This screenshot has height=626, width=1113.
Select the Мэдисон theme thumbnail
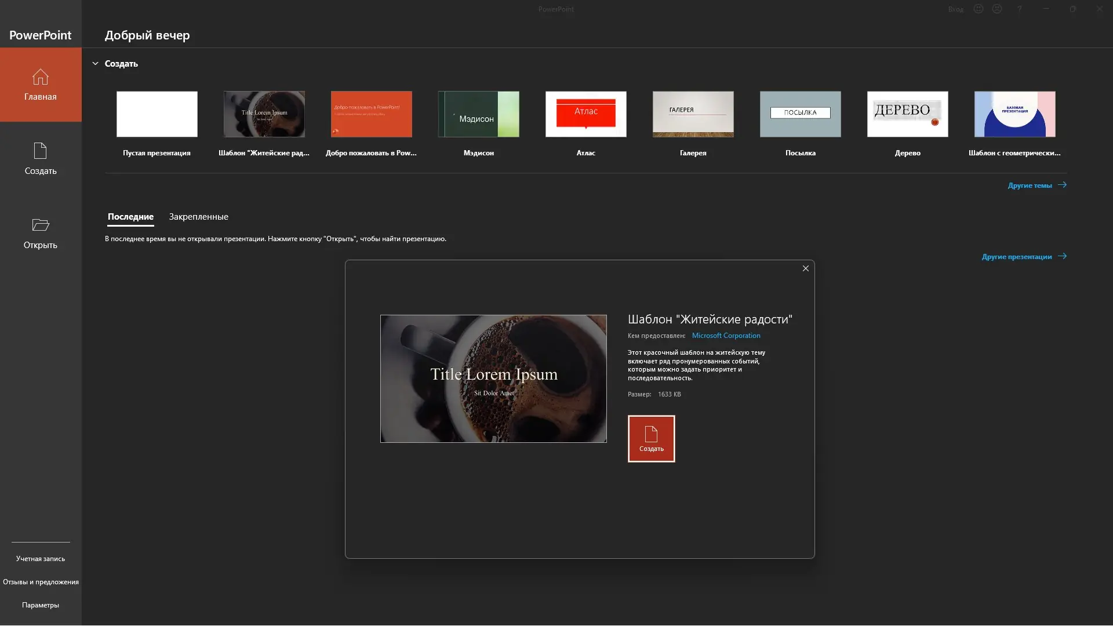pyautogui.click(x=478, y=114)
